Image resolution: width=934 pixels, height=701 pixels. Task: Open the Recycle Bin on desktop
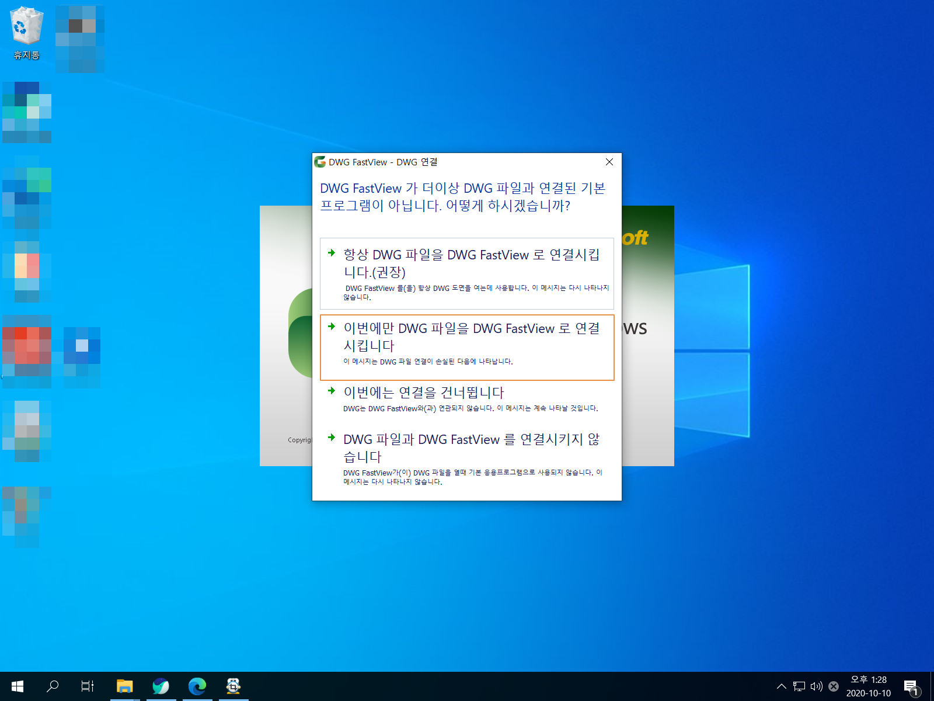click(x=26, y=33)
